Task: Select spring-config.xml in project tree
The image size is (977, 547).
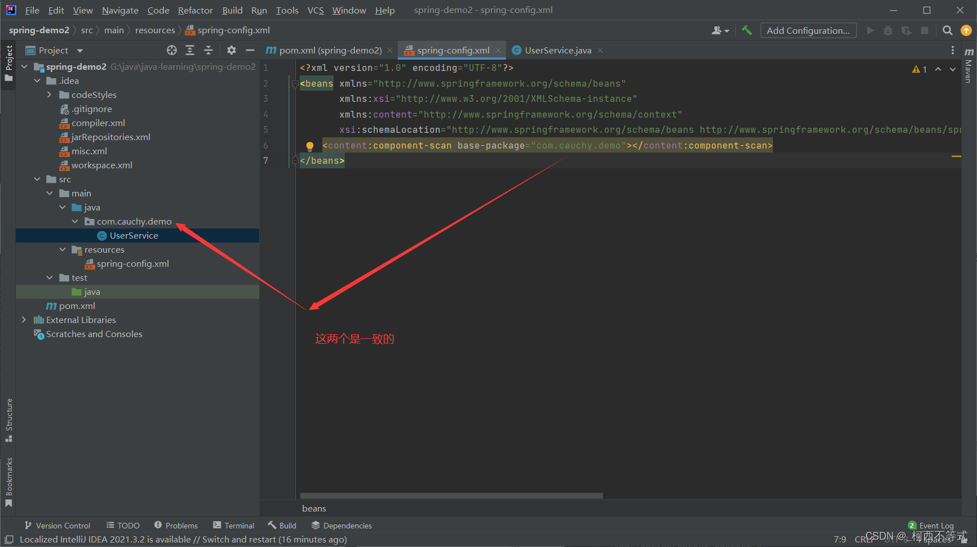Action: pos(132,263)
